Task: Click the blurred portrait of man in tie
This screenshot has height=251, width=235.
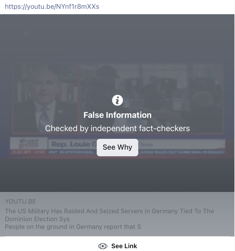Action: [x=45, y=99]
